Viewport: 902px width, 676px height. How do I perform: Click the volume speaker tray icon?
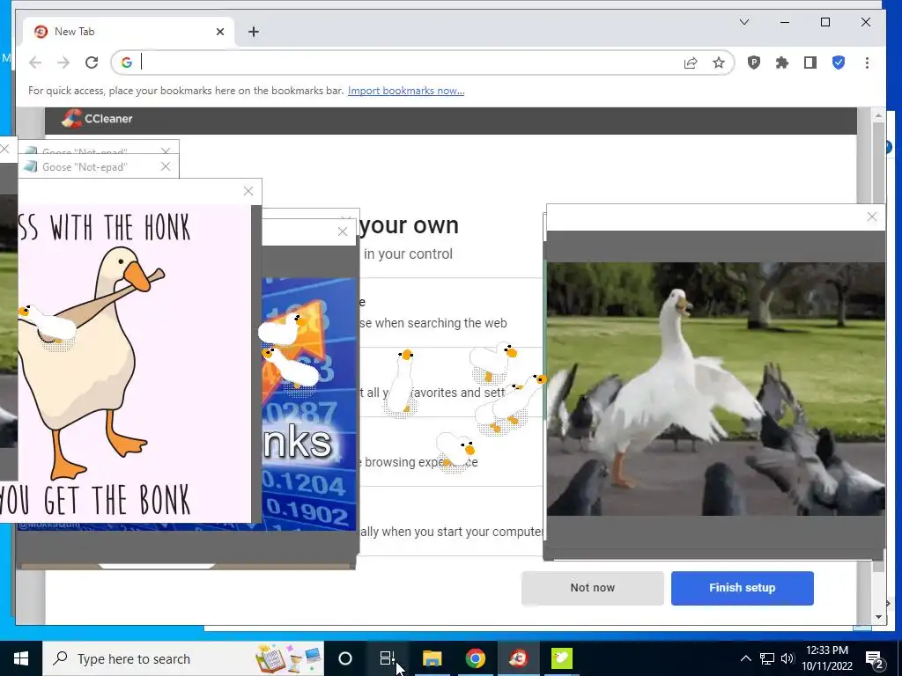pyautogui.click(x=787, y=658)
